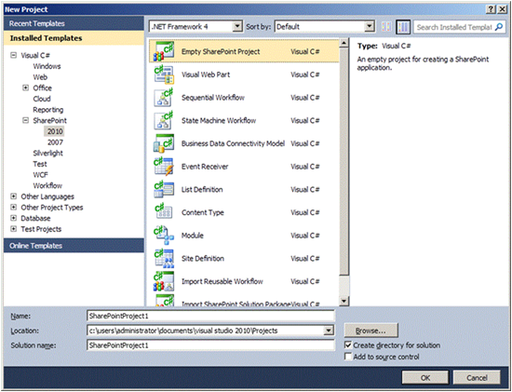
Task: Click the Name input field
Action: pos(211,316)
